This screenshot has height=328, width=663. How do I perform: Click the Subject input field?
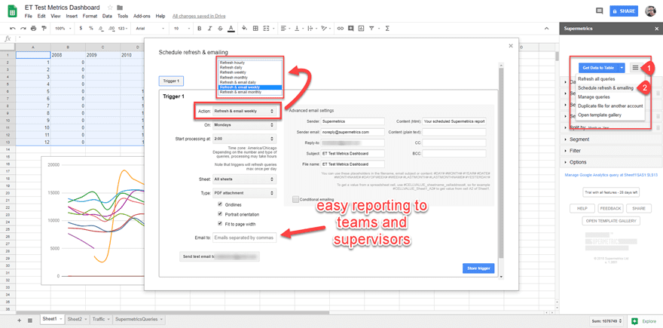click(353, 153)
